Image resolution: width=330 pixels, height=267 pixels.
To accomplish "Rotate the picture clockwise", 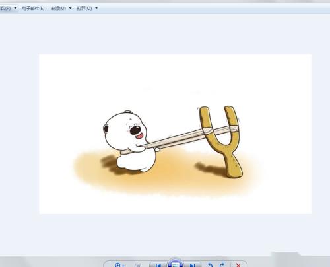I will (x=222, y=265).
